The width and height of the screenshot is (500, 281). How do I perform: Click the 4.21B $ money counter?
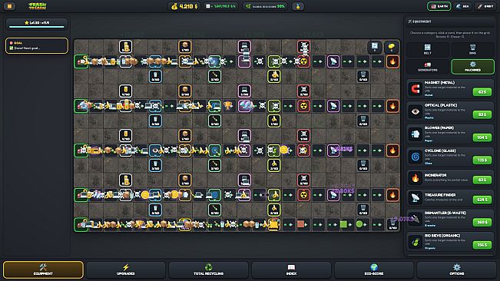[184, 6]
